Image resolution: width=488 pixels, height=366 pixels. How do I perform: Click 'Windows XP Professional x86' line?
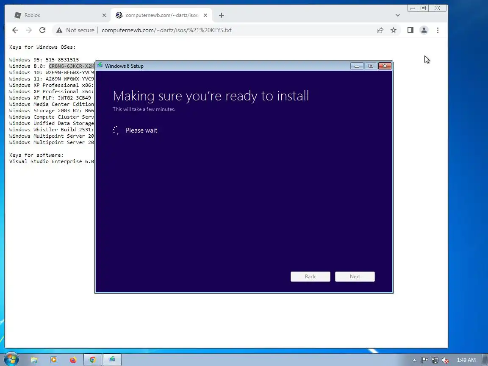51,85
